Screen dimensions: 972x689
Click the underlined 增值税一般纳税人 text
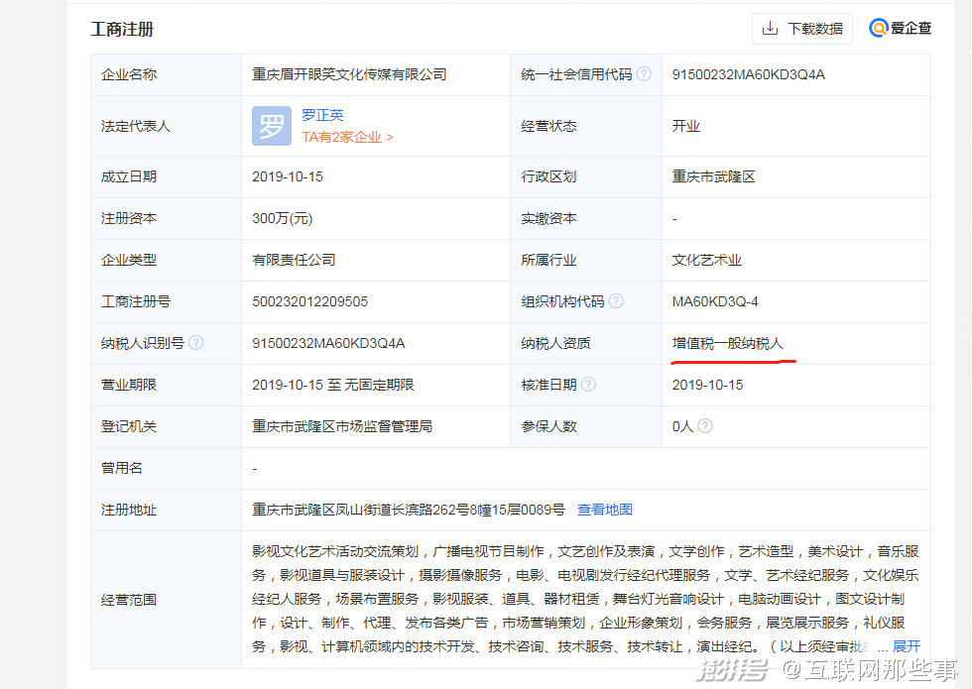click(728, 343)
